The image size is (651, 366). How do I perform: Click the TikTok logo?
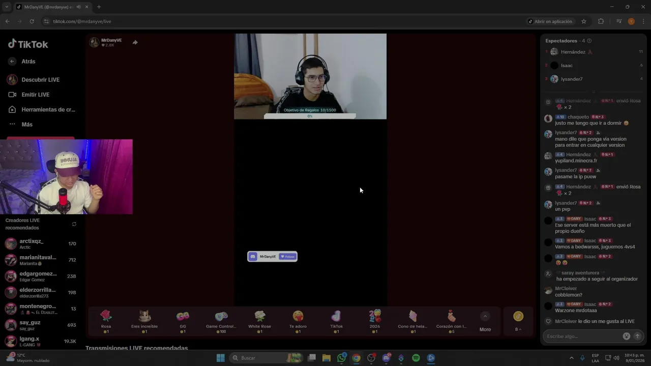[28, 44]
